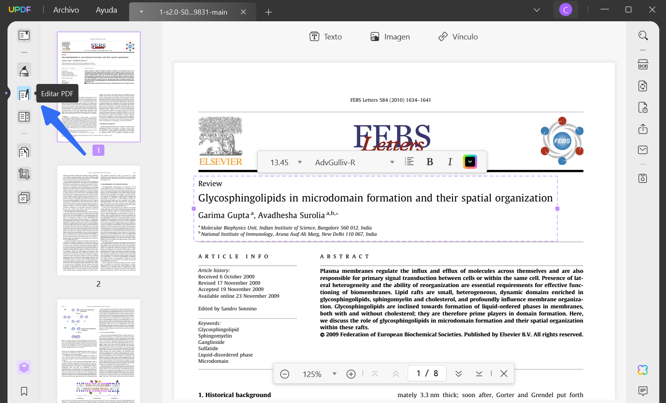Open the text color swatch
The image size is (666, 403).
(470, 161)
